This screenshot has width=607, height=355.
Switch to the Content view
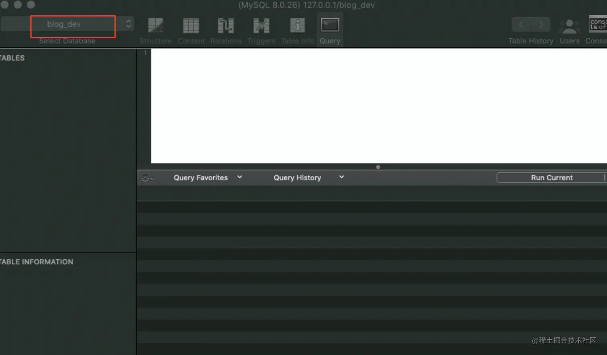pyautogui.click(x=191, y=30)
